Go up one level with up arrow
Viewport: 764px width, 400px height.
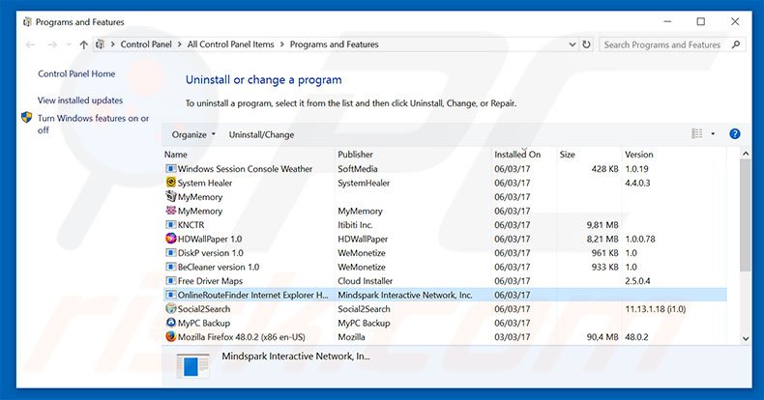tap(84, 44)
